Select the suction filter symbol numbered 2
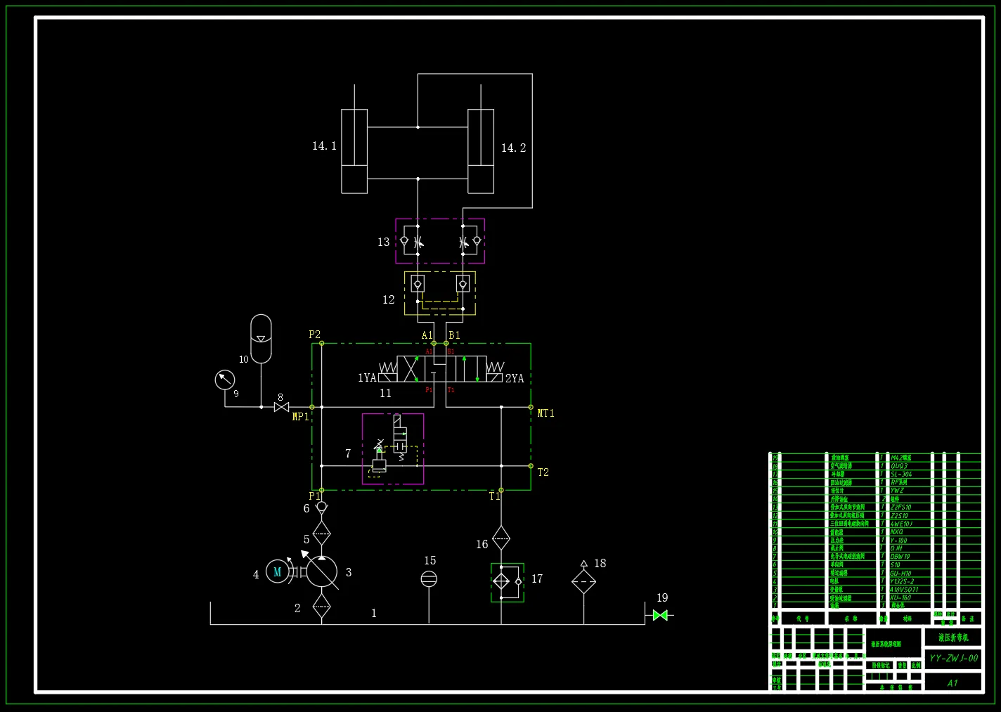1001x712 pixels. coord(321,605)
